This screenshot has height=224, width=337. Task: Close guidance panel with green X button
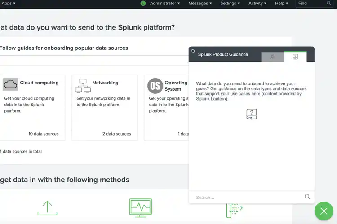coord(324,211)
